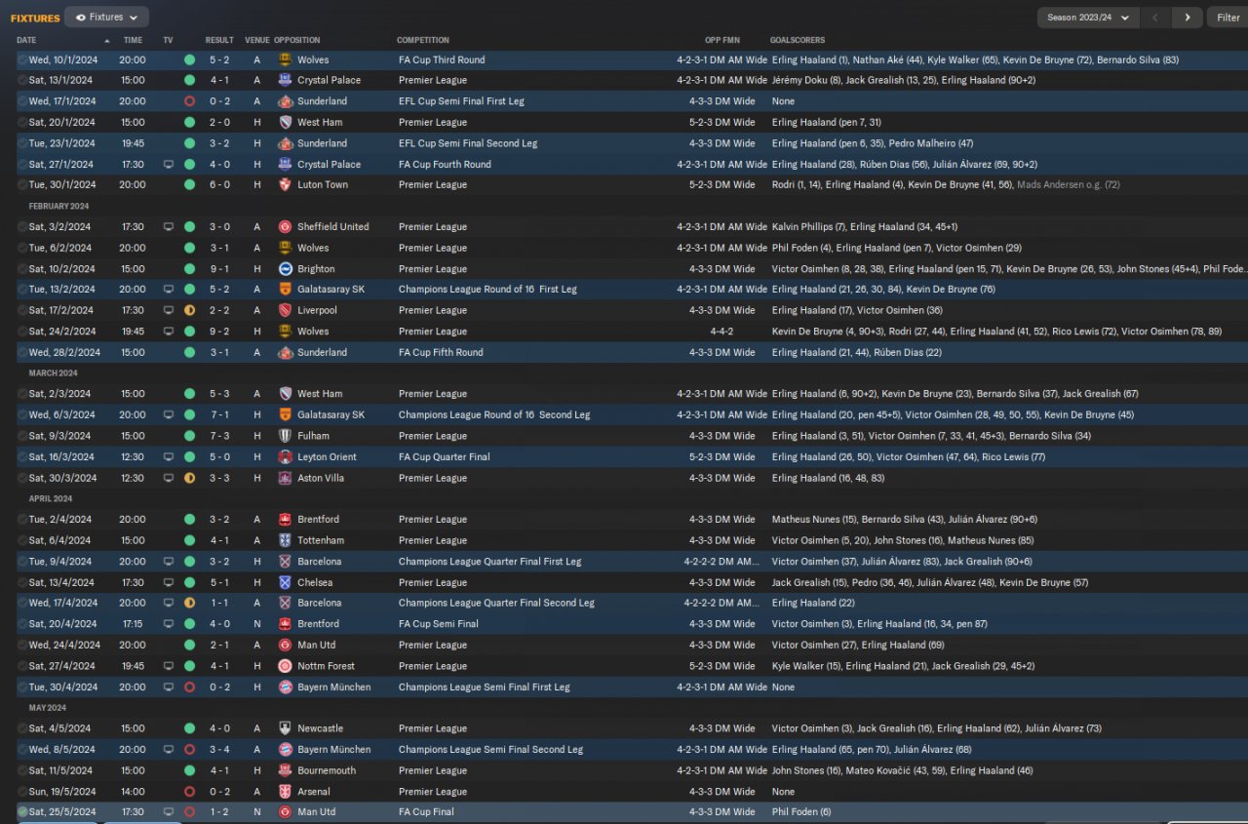Click TV icon on the Sheffield United fixture
Viewport: 1248px width, 824px height.
coord(169,226)
